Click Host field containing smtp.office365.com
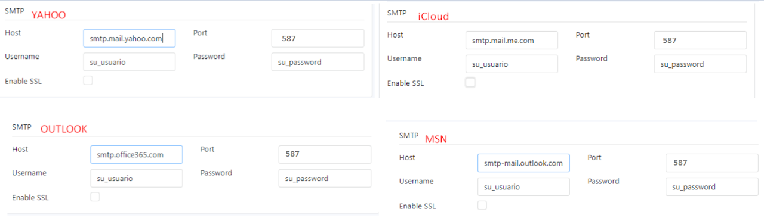764x221 pixels. tap(137, 155)
